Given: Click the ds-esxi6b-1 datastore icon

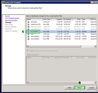Looking at the screenshot, I should click(x=28, y=32).
